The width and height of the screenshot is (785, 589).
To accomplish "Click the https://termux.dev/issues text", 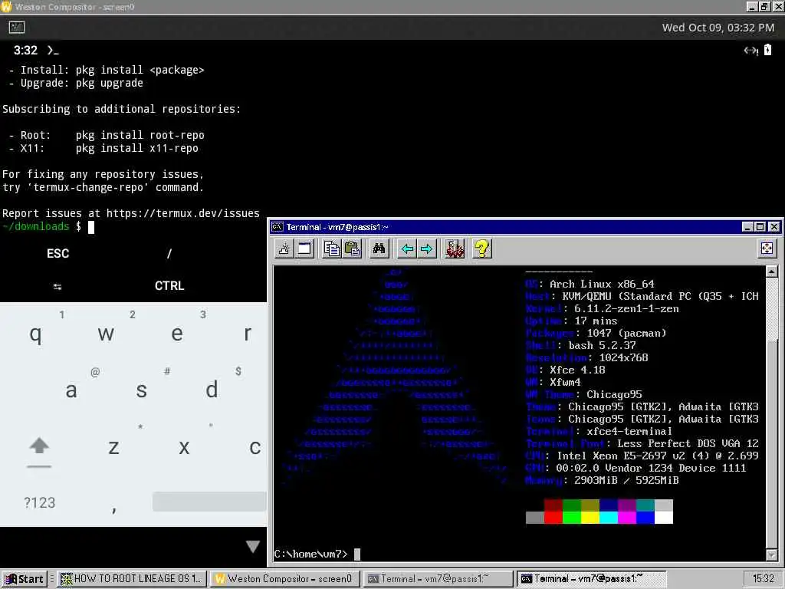I will point(182,213).
